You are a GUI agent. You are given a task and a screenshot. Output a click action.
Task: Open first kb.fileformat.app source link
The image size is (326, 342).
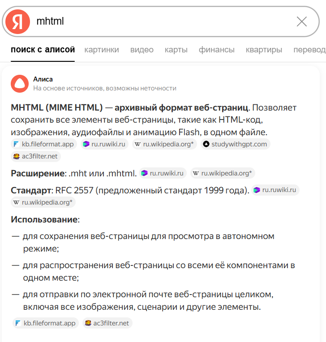pos(44,144)
